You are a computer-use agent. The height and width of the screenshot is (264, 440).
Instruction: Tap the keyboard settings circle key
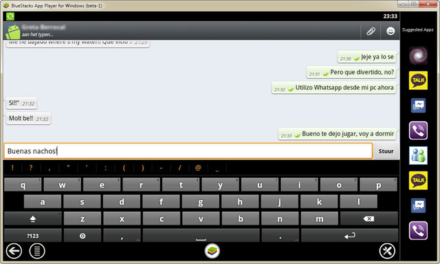(82, 236)
